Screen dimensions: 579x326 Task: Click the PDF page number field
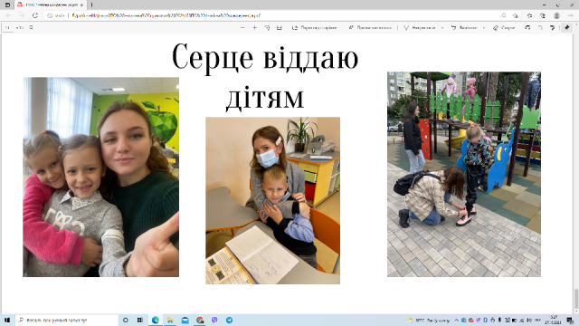(8, 27)
